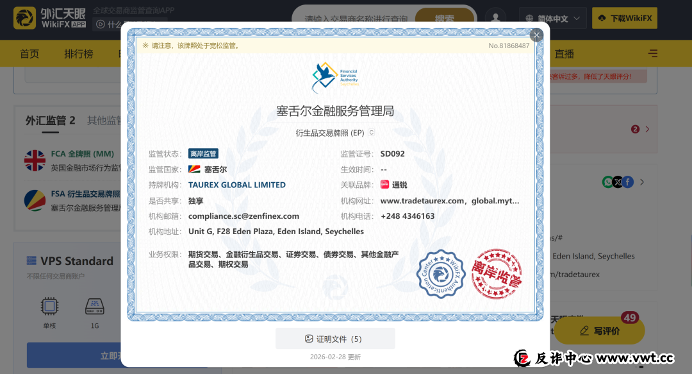Click the 写评价 write review button
Image resolution: width=692 pixels, height=374 pixels.
(599, 331)
